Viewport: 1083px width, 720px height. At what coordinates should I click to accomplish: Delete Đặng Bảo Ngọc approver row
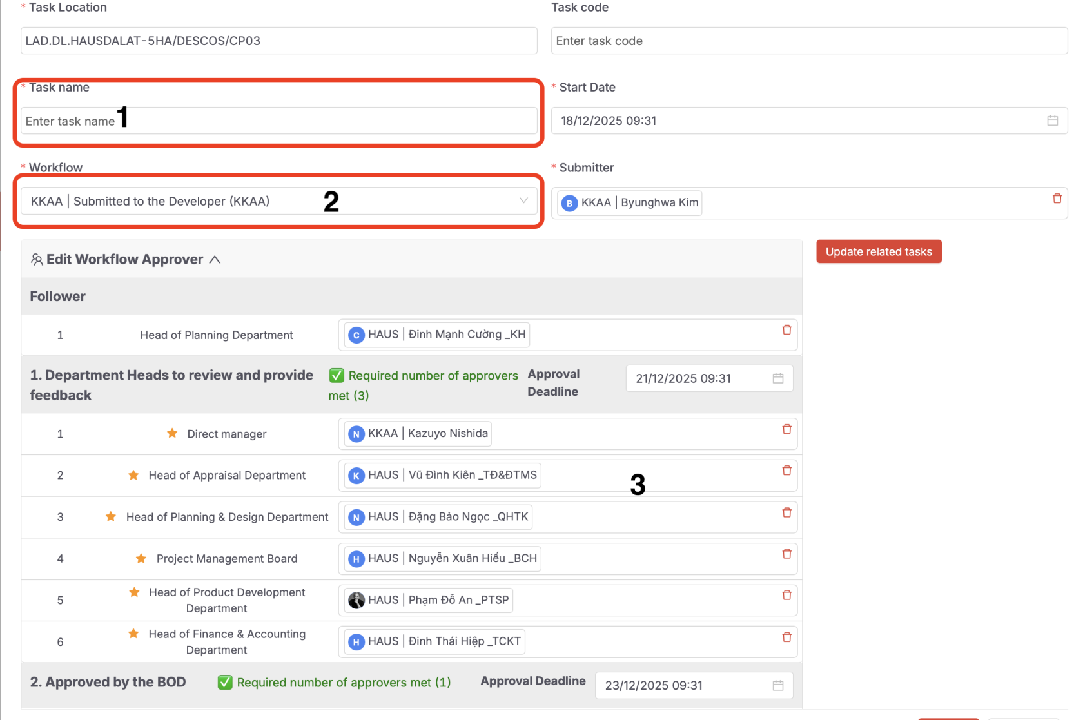click(x=786, y=512)
